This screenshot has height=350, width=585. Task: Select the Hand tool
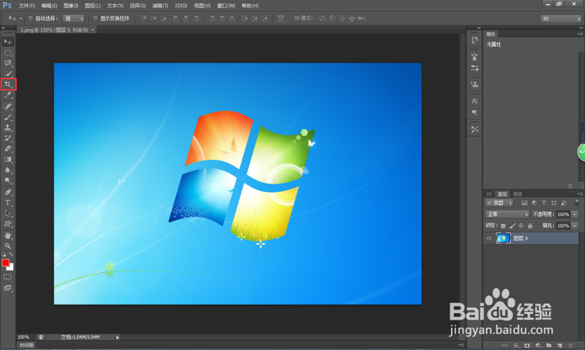8,235
